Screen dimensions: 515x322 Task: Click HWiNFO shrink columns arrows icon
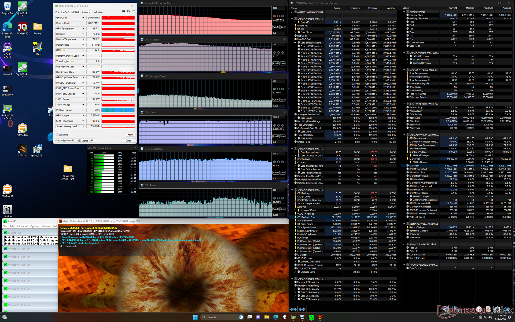point(302,309)
